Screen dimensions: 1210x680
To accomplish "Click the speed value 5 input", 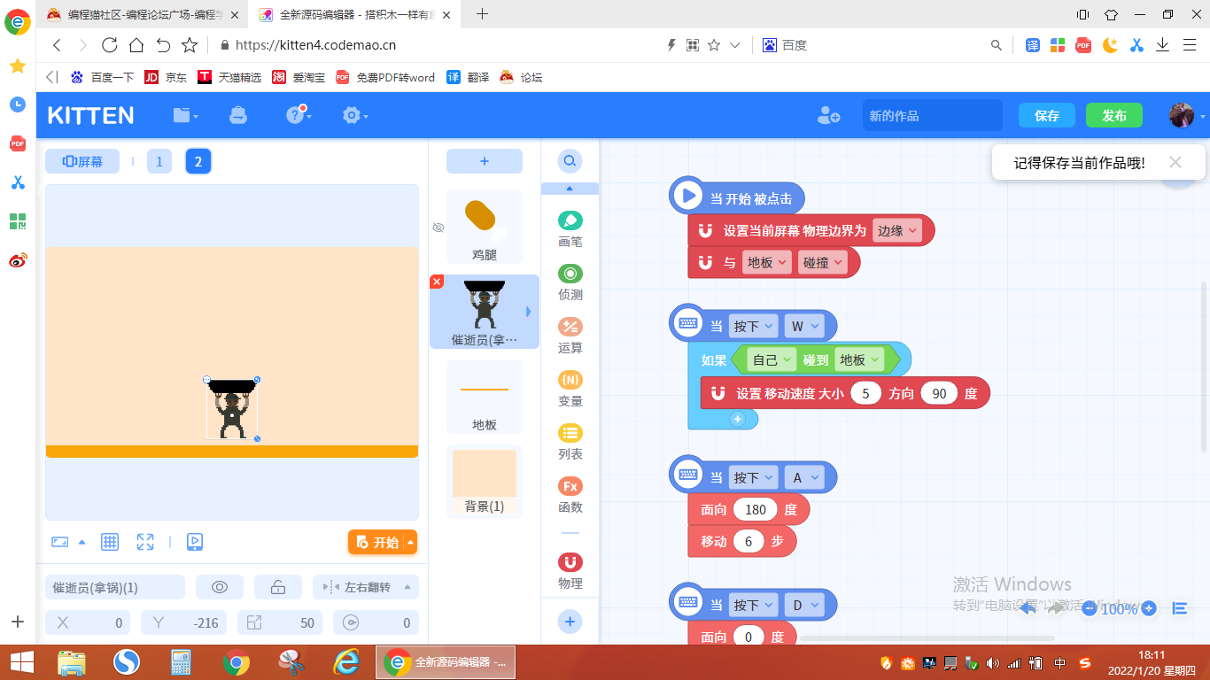I will [x=865, y=393].
